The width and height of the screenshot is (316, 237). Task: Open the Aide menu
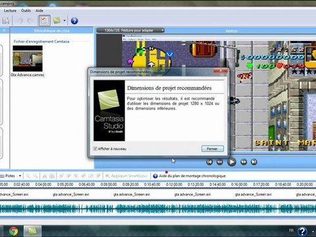click(x=39, y=11)
